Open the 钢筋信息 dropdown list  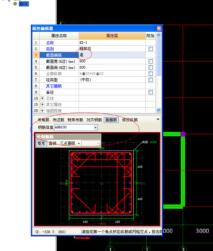click(x=96, y=127)
